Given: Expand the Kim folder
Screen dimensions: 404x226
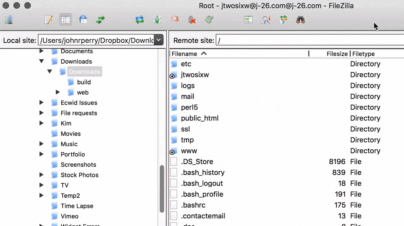Looking at the screenshot, I should point(41,123).
